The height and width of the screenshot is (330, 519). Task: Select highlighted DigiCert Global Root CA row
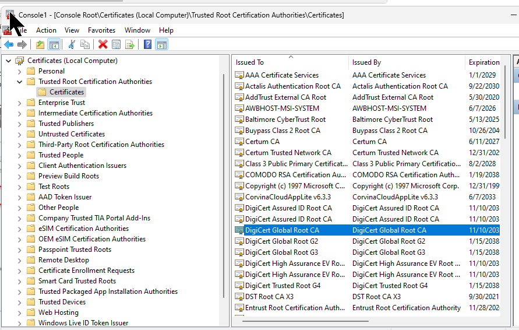(x=367, y=230)
